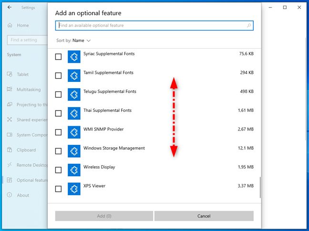Image resolution: width=309 pixels, height=231 pixels.
Task: Check Tamil Supplemental Fonts checkbox
Action: tap(58, 76)
